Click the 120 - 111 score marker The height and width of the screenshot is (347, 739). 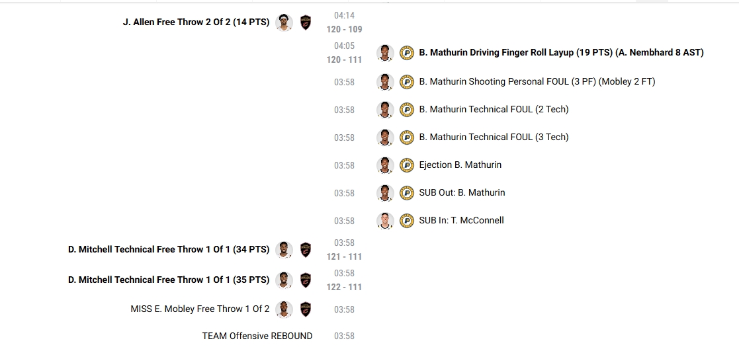point(344,59)
